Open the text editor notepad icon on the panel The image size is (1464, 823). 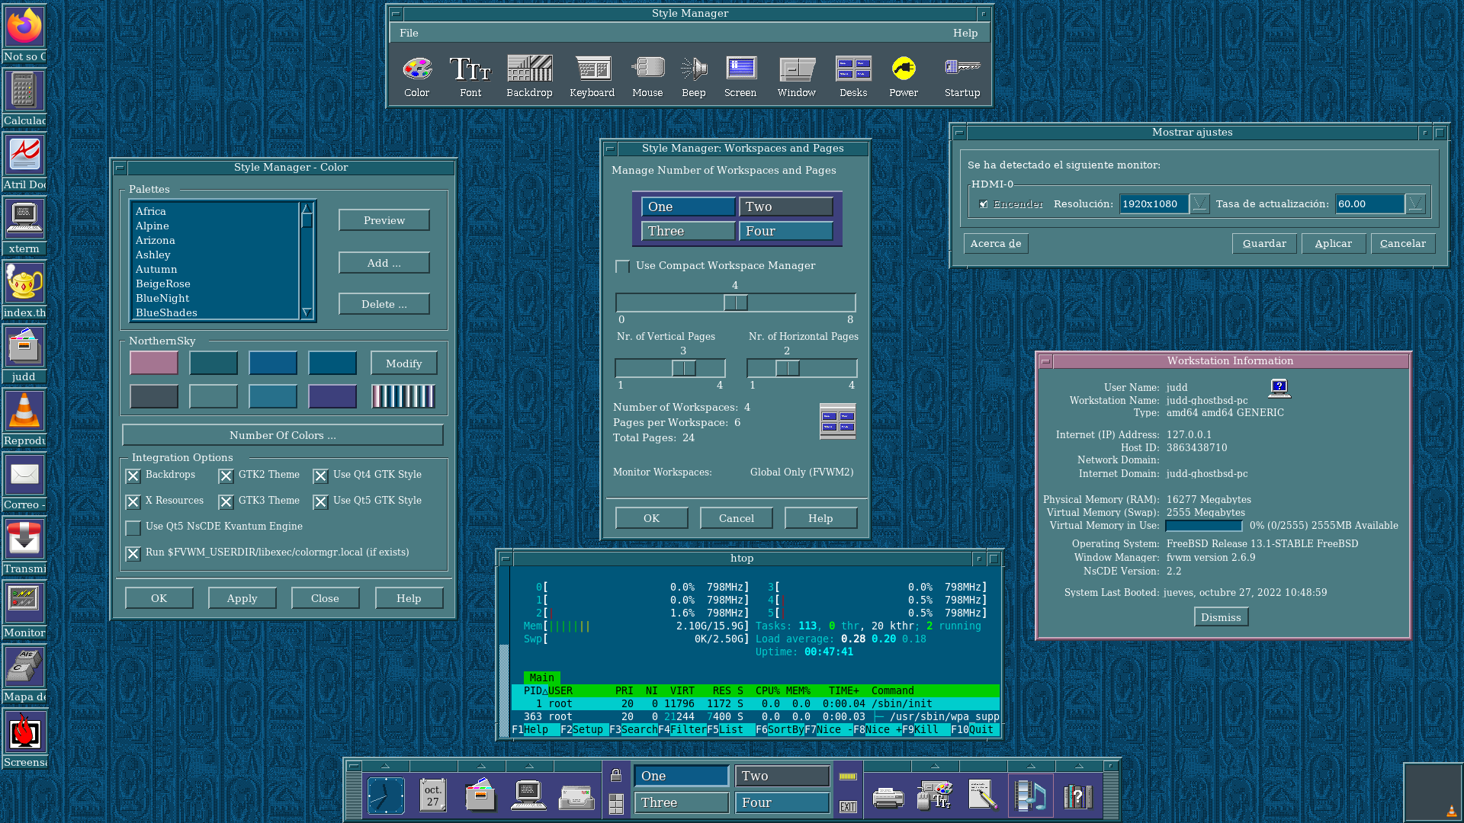coord(983,795)
